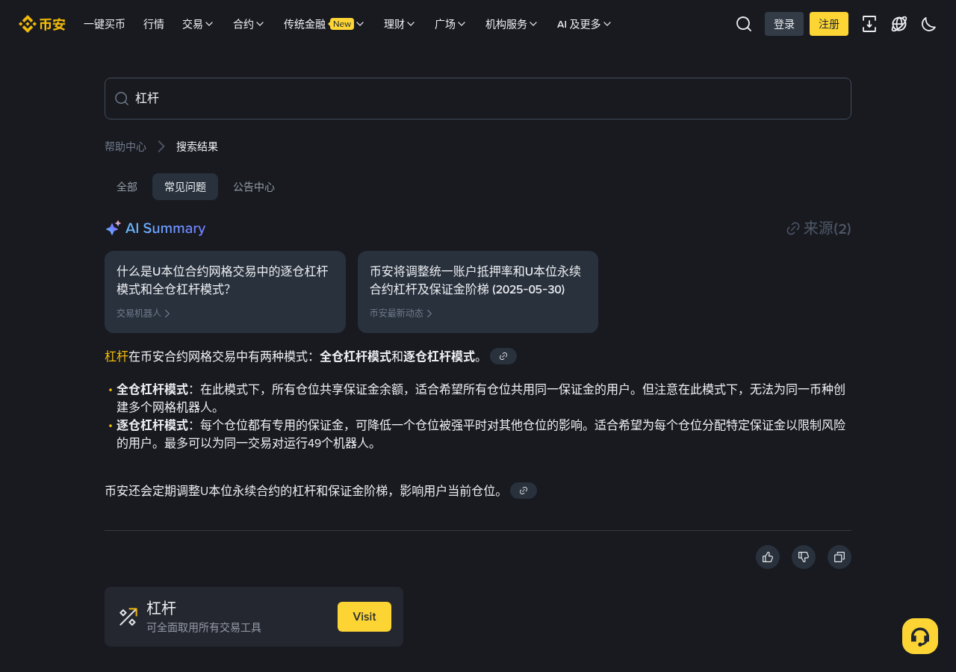Click the thumbs up feedback icon

point(768,557)
